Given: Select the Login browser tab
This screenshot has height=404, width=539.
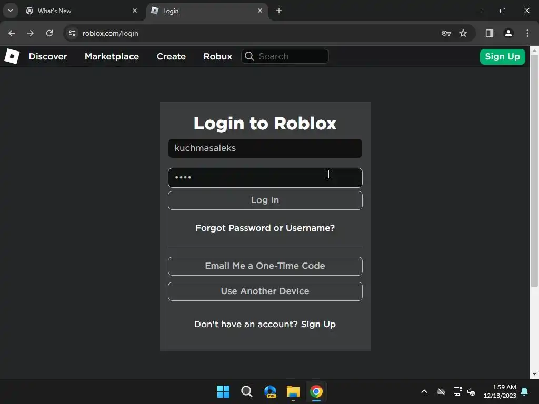Looking at the screenshot, I should 206,11.
